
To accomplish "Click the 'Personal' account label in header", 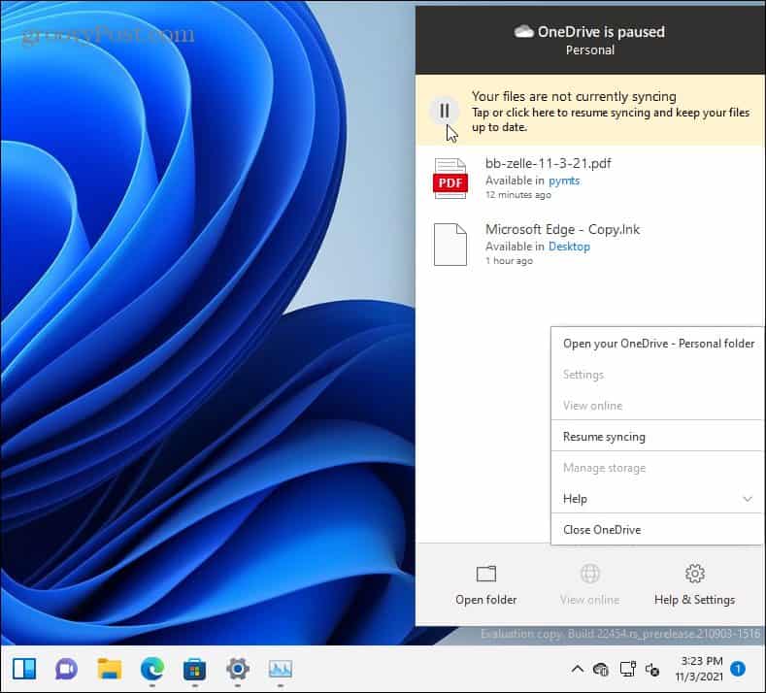I will click(x=589, y=50).
